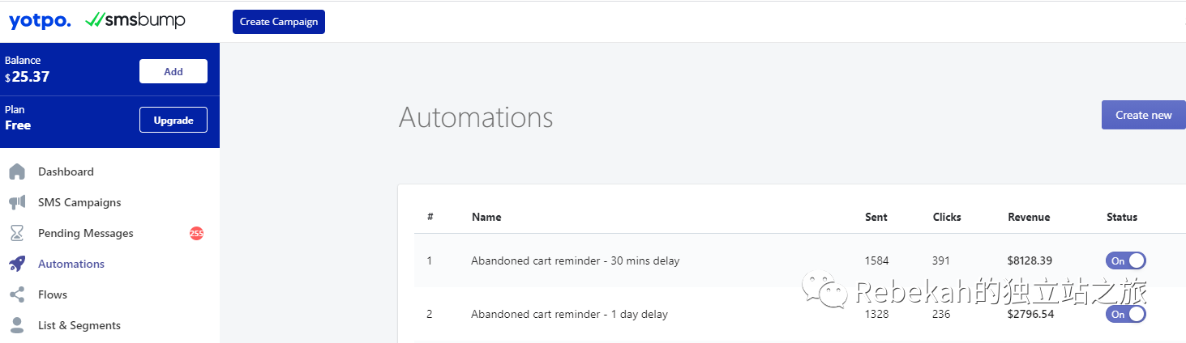Click the SMSBump logo
Screen dimensions: 1186x343
135,20
